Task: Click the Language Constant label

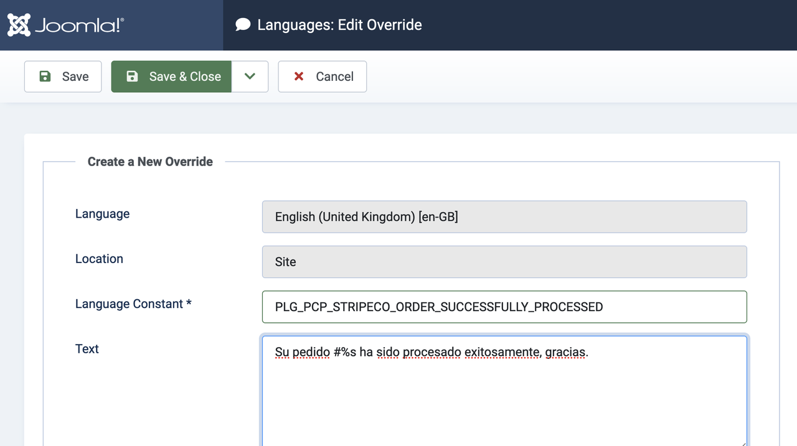Action: [133, 304]
